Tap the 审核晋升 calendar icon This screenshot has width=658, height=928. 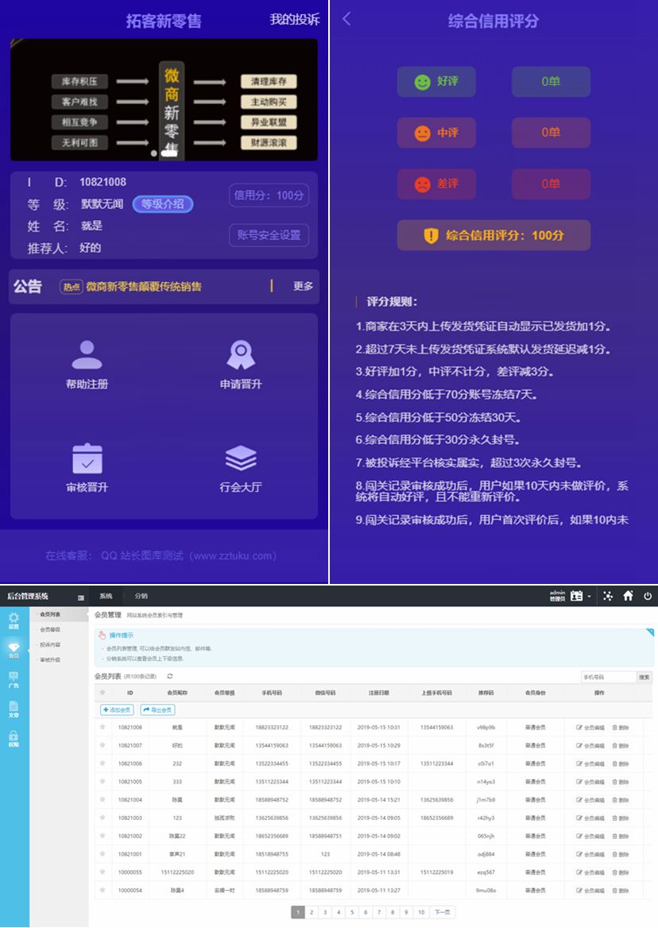pyautogui.click(x=87, y=458)
